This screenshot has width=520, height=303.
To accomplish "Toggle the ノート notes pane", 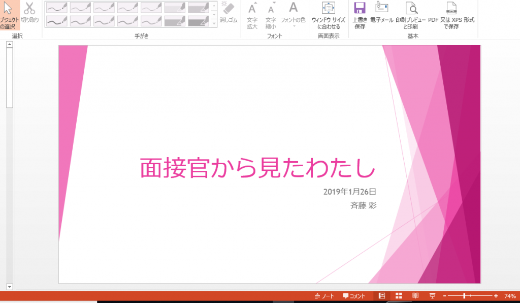I will [x=324, y=296].
